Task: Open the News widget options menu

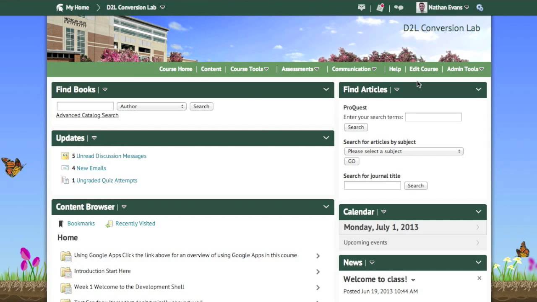Action: tap(372, 263)
